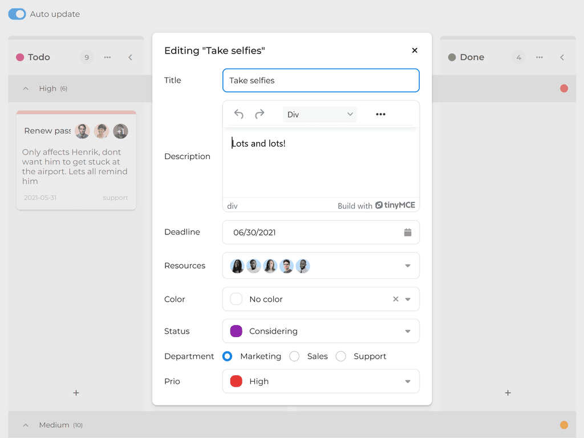
Task: Open the calendar via the Deadline calendar icon
Action: point(407,232)
